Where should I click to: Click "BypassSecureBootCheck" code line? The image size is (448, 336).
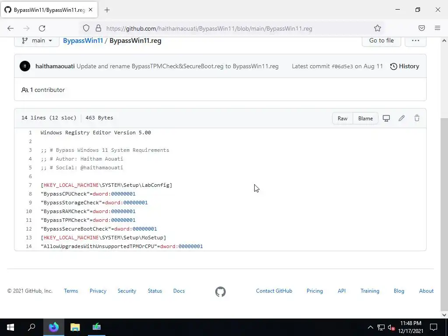[x=99, y=229]
